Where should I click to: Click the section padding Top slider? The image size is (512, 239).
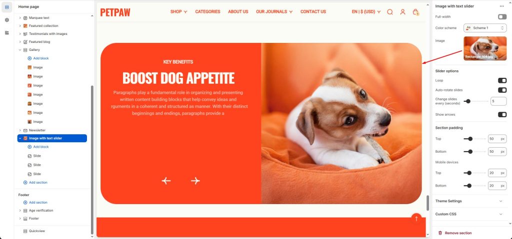point(475,139)
